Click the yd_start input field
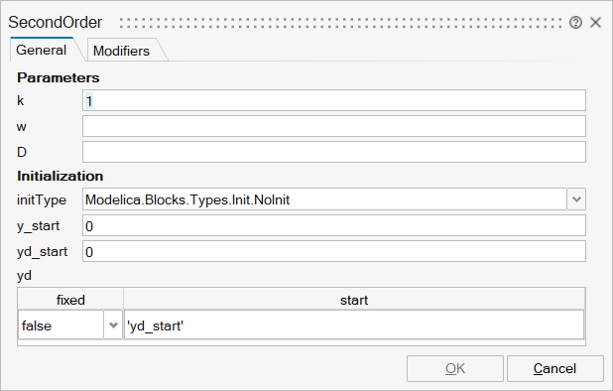Viewport: 613px width, 391px height. pos(334,251)
